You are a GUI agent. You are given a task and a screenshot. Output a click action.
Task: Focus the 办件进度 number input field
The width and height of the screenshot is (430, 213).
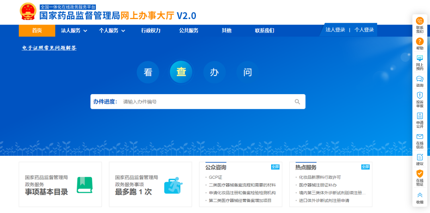(x=205, y=102)
